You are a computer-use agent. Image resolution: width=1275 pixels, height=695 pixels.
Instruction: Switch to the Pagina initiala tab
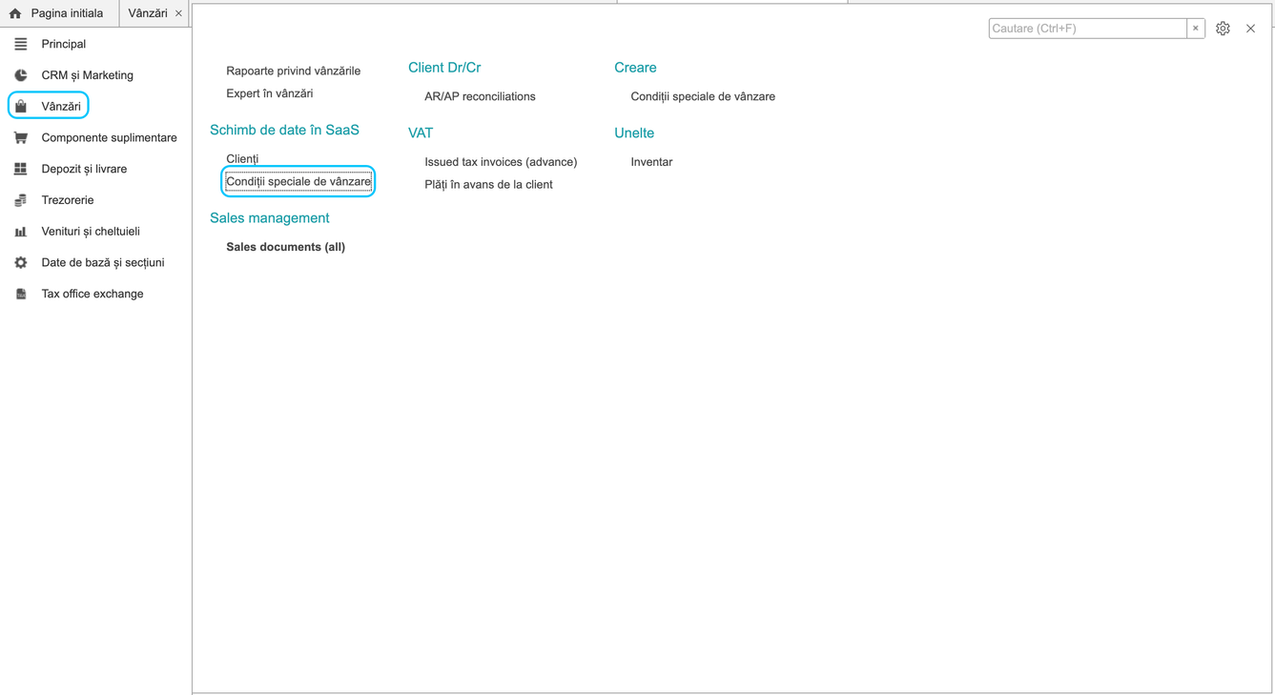click(x=56, y=13)
